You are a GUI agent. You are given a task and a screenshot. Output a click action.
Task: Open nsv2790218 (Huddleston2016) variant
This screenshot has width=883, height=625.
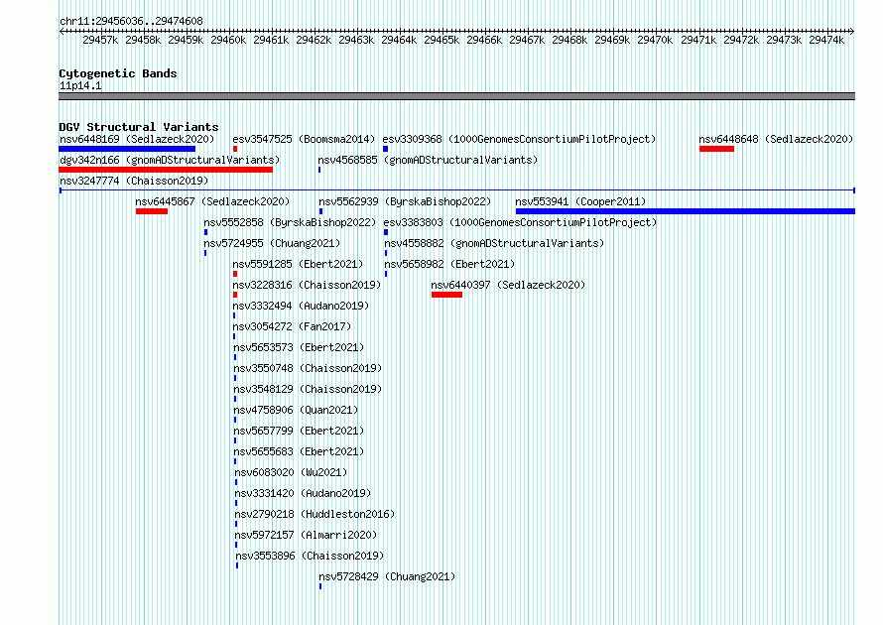[x=315, y=514]
